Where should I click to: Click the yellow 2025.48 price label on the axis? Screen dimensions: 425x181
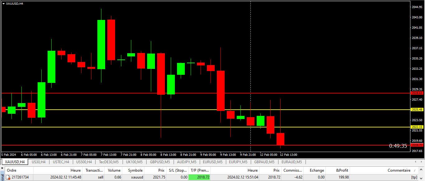[x=417, y=110]
